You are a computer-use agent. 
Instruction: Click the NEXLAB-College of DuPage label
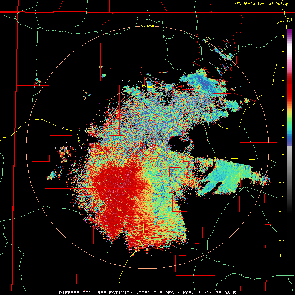tap(262, 4)
